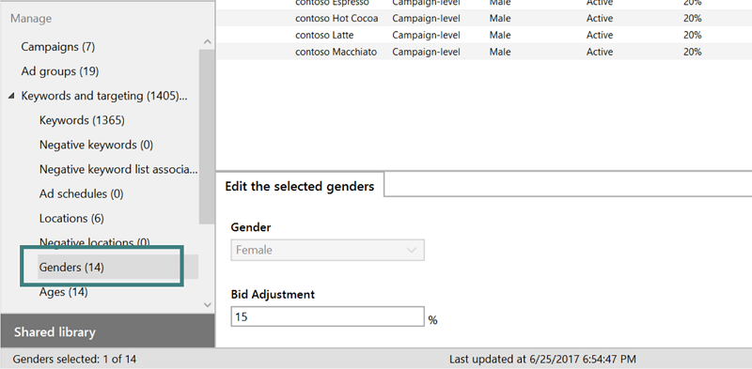The width and height of the screenshot is (752, 369).
Task: Click the Manage section header
Action: tap(31, 19)
